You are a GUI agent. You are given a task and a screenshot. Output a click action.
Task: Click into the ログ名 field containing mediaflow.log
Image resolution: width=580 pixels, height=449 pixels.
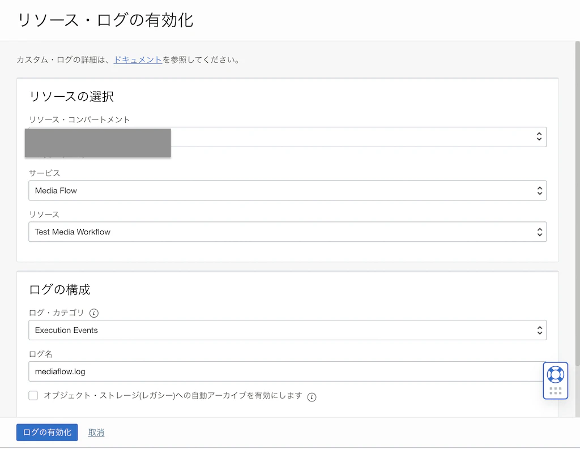click(285, 371)
